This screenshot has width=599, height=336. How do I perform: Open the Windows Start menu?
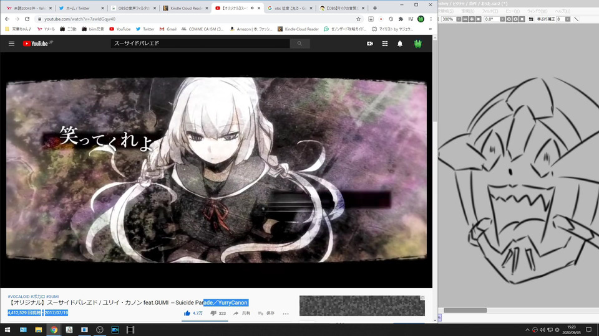pyautogui.click(x=7, y=330)
